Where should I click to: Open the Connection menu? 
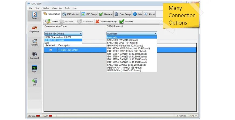click(57, 8)
